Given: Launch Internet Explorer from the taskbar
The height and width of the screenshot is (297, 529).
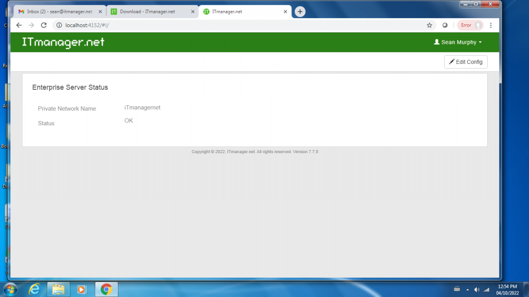Looking at the screenshot, I should pos(34,289).
